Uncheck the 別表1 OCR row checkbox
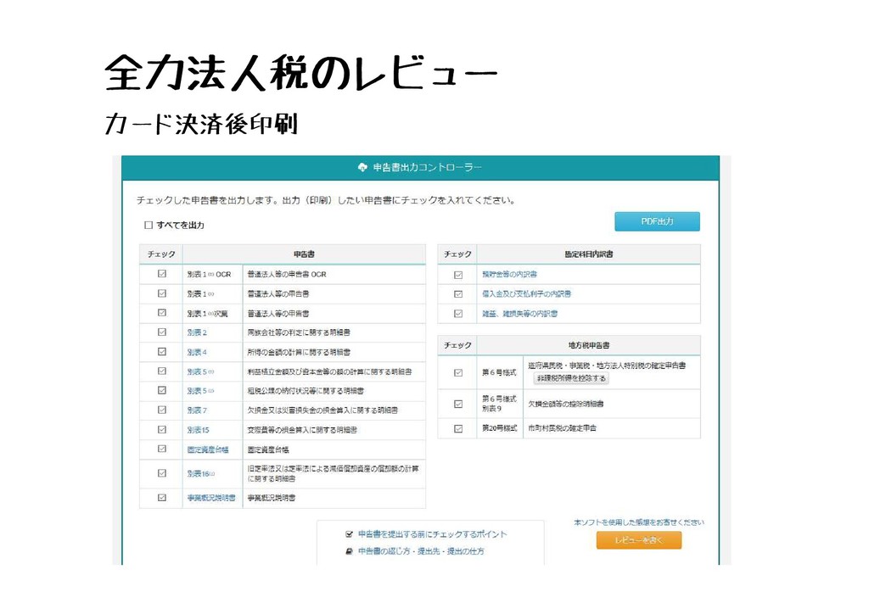This screenshot has height=614, width=869. [x=162, y=274]
